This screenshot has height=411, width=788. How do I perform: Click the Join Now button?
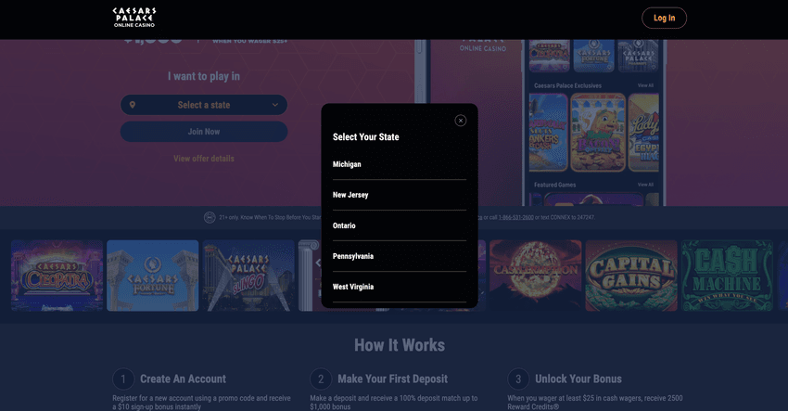tap(204, 132)
